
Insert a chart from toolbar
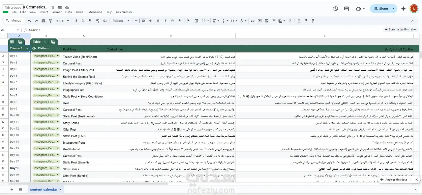tap(266, 21)
